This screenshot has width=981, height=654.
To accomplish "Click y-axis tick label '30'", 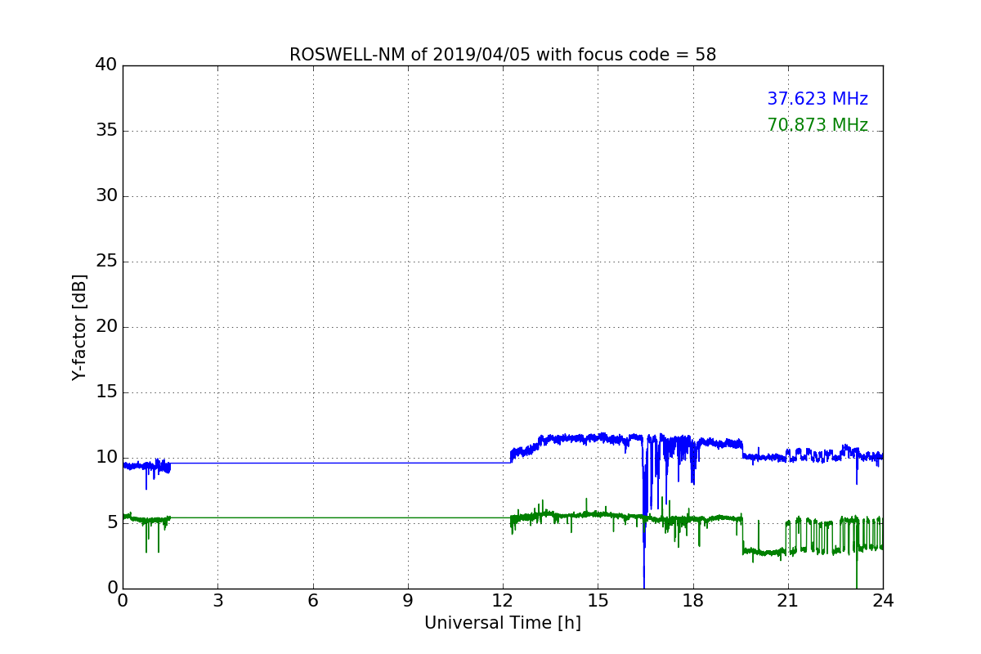I will tap(107, 195).
